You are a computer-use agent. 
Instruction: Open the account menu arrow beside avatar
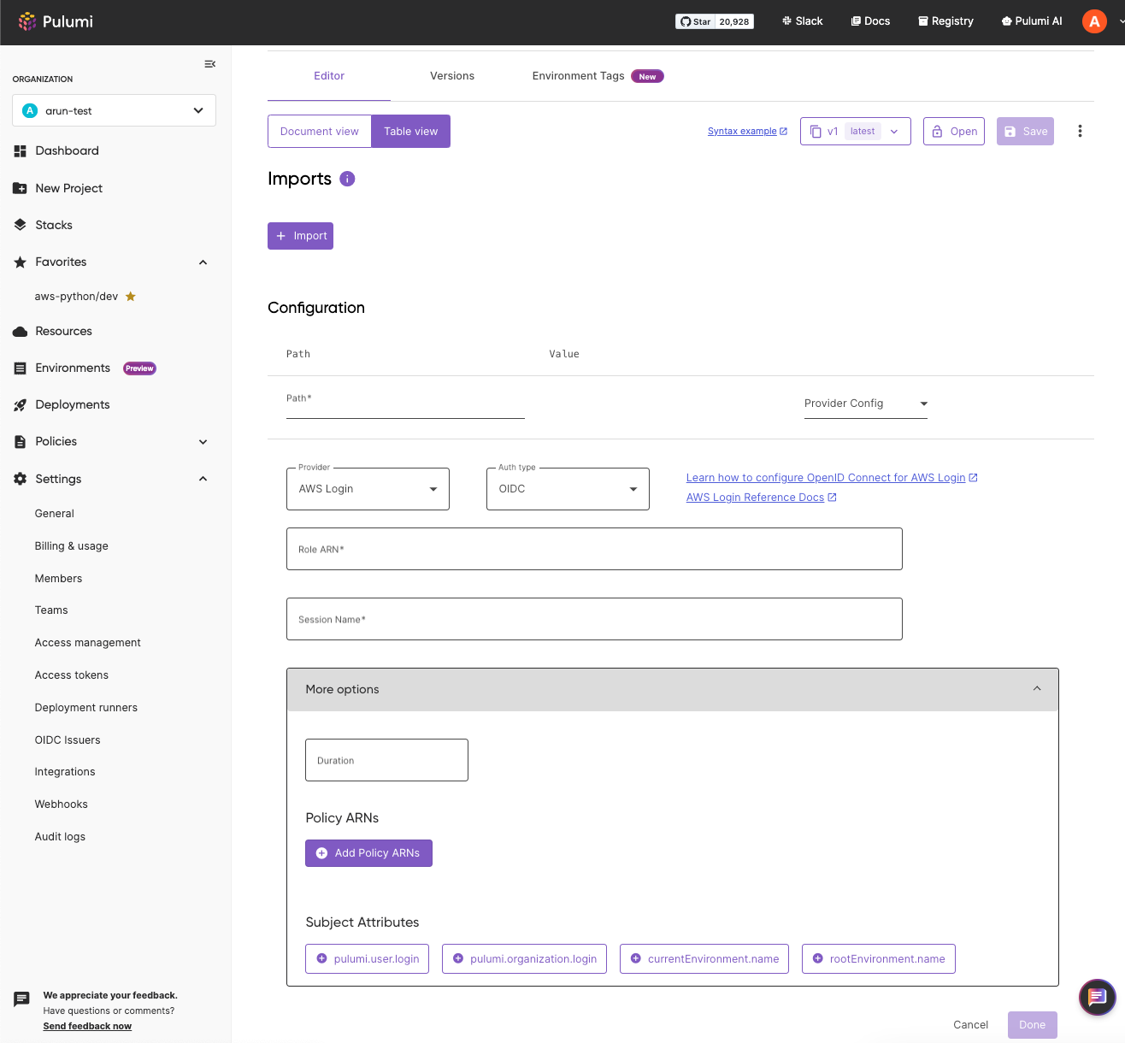[x=1121, y=21]
